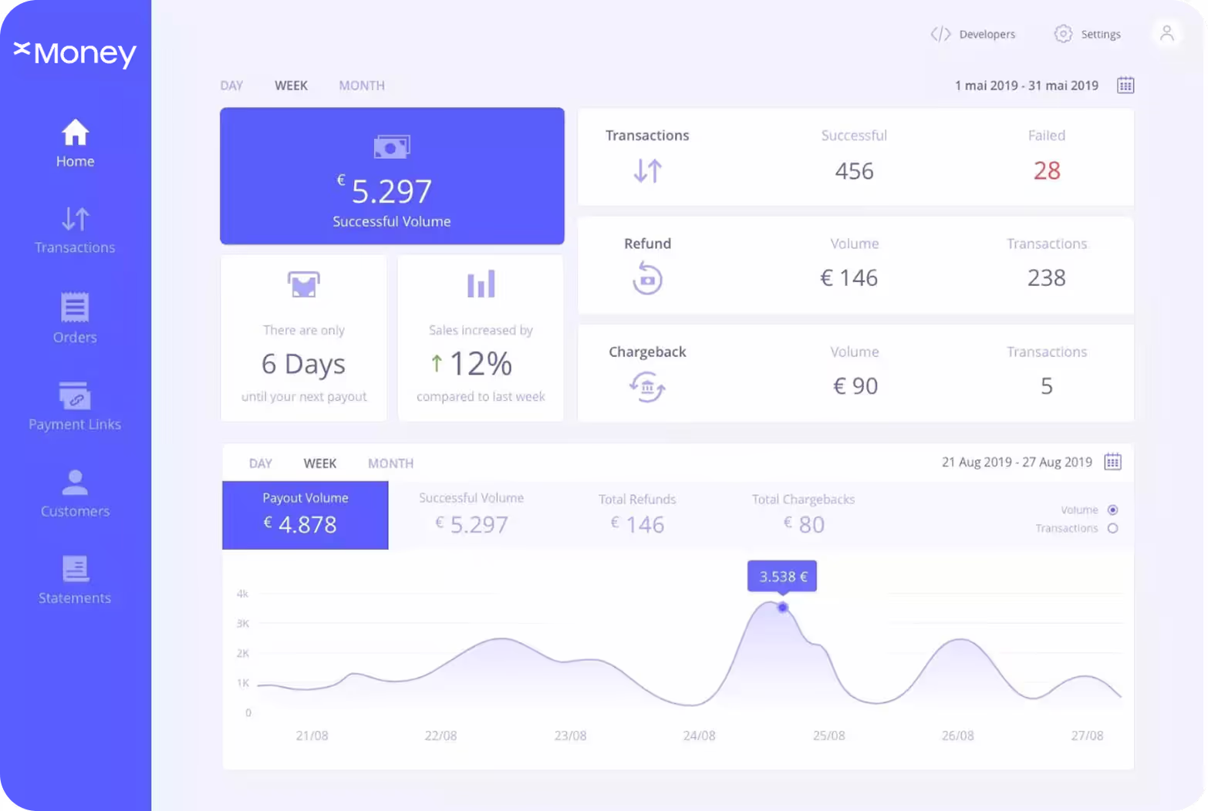Image resolution: width=1208 pixels, height=811 pixels.
Task: Select the Total Refunds metric
Action: click(637, 515)
